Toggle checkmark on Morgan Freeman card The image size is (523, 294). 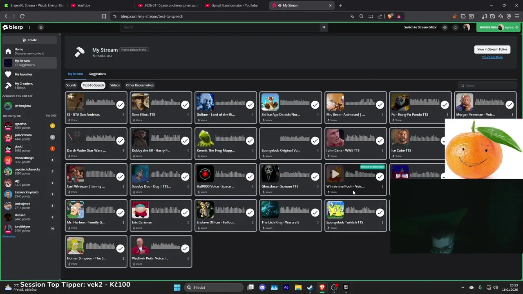(x=510, y=105)
